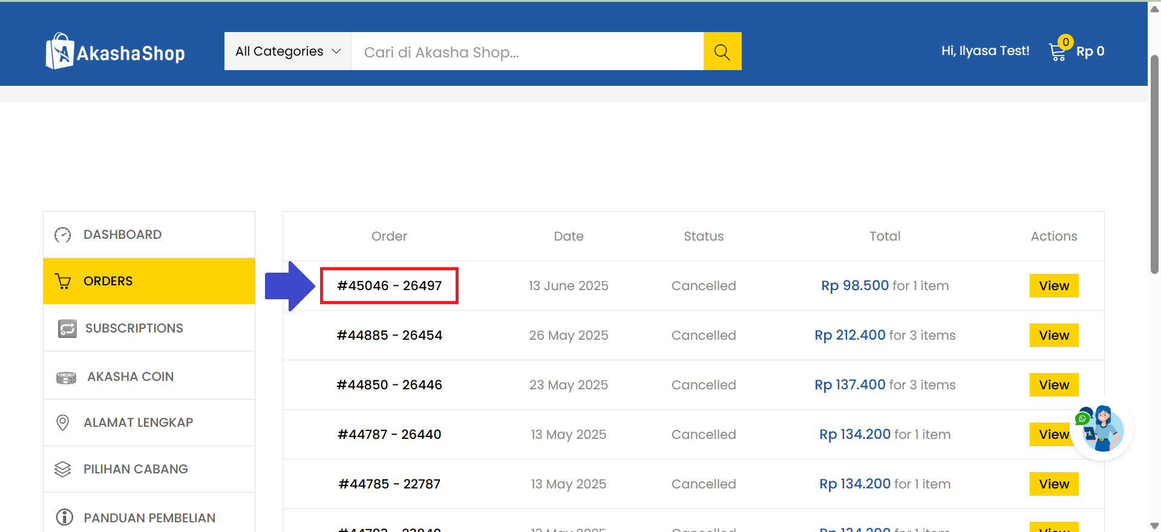Expand the All Categories dropdown
The width and height of the screenshot is (1161, 532).
287,51
